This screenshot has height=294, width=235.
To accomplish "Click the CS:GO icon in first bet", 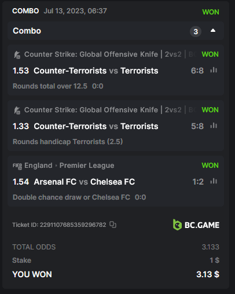I will (x=17, y=54).
